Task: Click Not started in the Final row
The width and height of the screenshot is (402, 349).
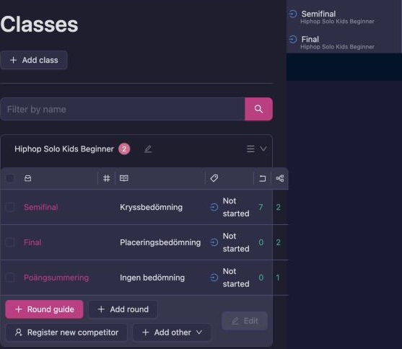Action: point(236,242)
